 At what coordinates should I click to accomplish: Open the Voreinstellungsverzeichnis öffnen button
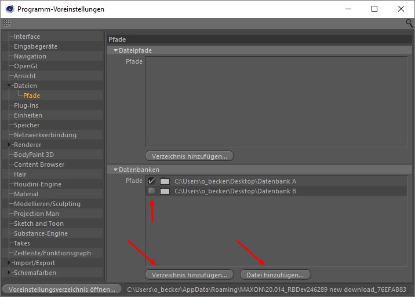coord(62,289)
